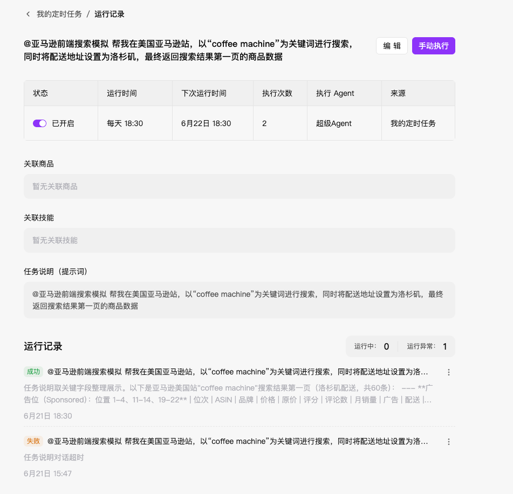This screenshot has width=513, height=494.
Task: Click the task description prompt box
Action: coord(239,300)
